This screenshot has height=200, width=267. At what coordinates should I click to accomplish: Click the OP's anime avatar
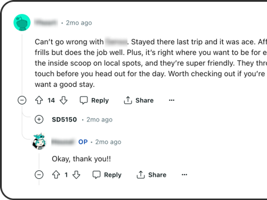pyautogui.click(x=39, y=142)
